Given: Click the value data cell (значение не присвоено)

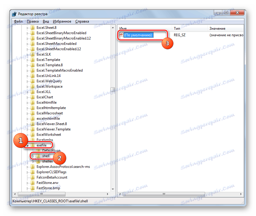Looking at the screenshot, I should (x=226, y=35).
